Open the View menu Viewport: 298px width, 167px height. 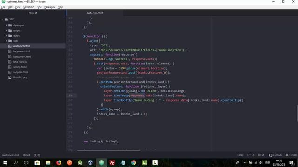coord(18,7)
